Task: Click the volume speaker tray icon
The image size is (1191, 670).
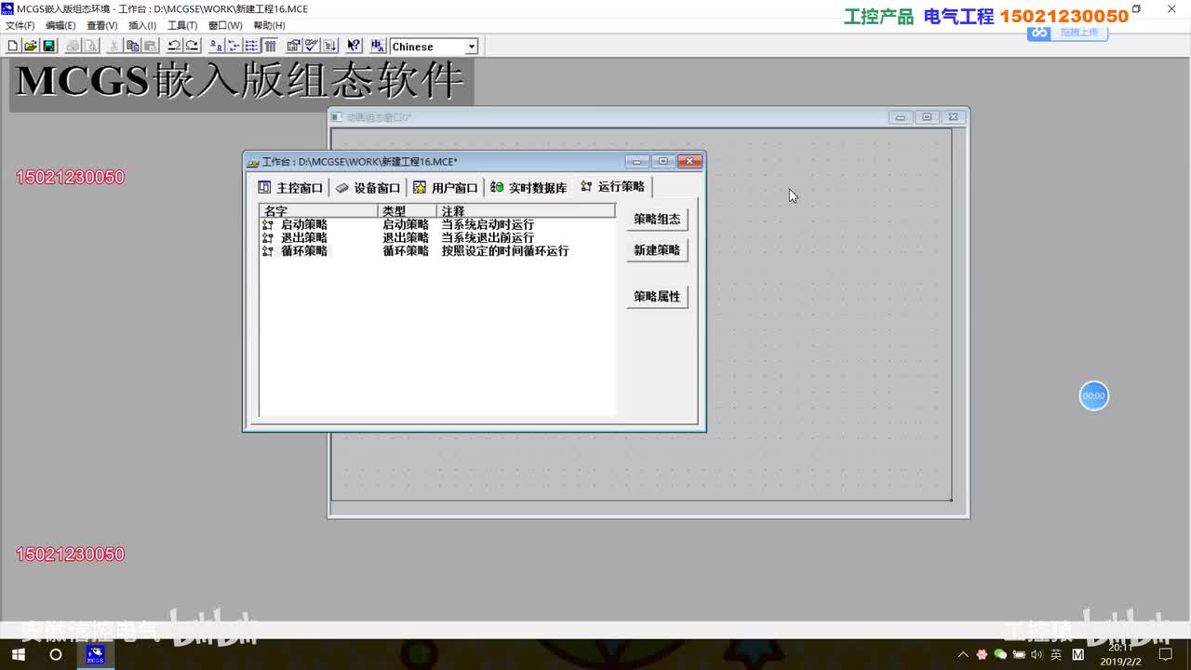Action: click(x=1037, y=655)
